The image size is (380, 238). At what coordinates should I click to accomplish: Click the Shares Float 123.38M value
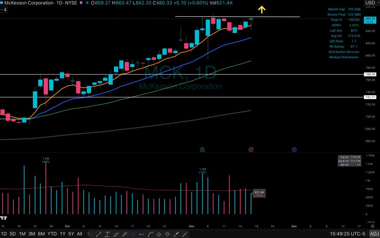click(x=354, y=15)
